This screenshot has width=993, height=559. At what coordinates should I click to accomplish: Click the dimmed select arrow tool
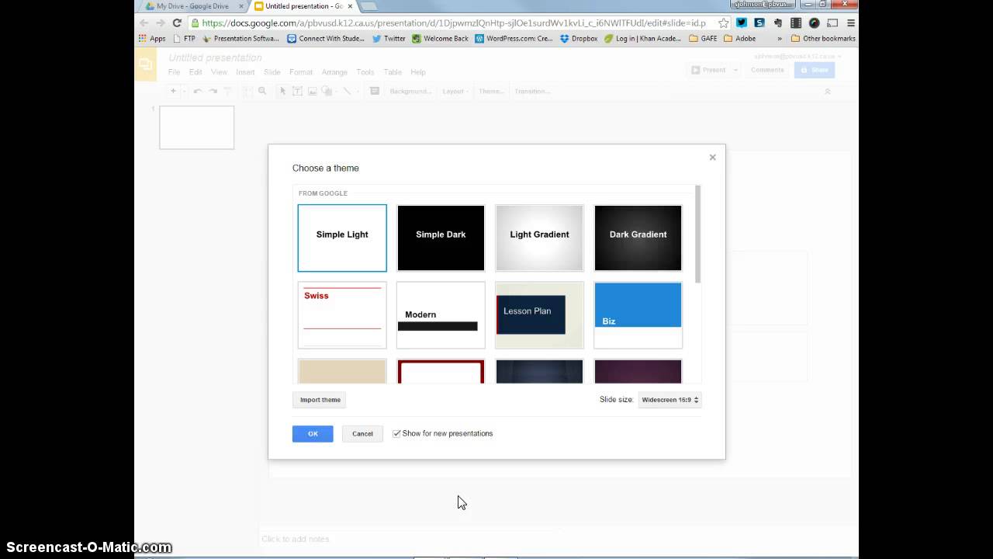282,91
